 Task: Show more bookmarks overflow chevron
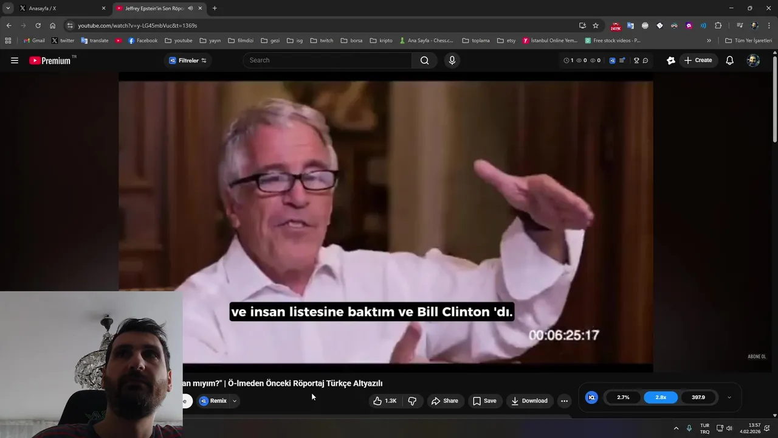[709, 41]
